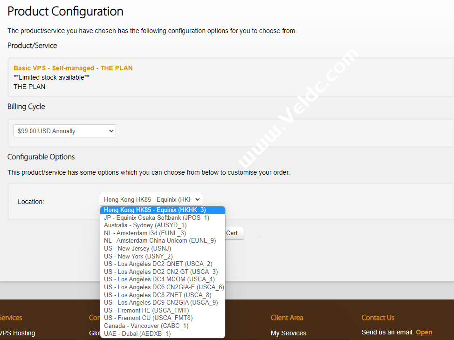The width and height of the screenshot is (454, 340).
Task: Select Los Angeles DC9 CN2GIA option
Action: click(x=161, y=303)
